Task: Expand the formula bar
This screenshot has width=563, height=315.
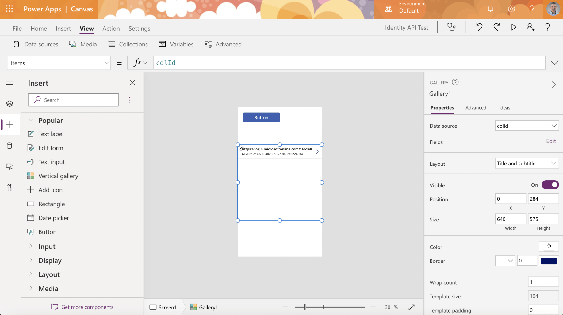Action: [x=554, y=63]
